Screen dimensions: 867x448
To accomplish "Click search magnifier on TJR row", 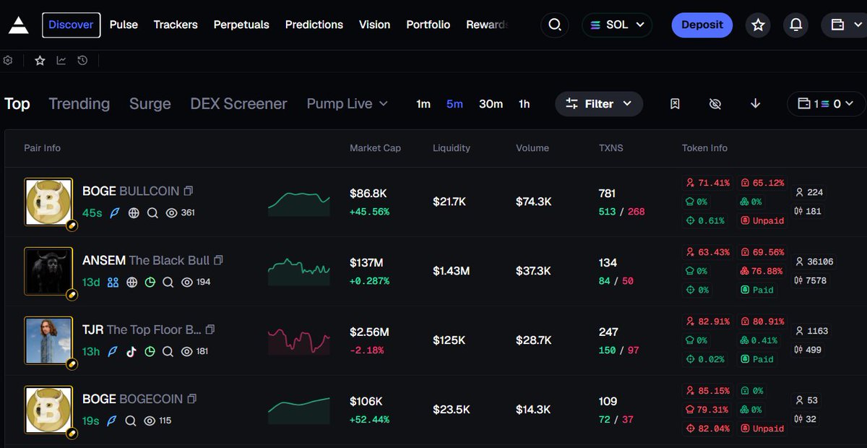I will pyautogui.click(x=168, y=352).
